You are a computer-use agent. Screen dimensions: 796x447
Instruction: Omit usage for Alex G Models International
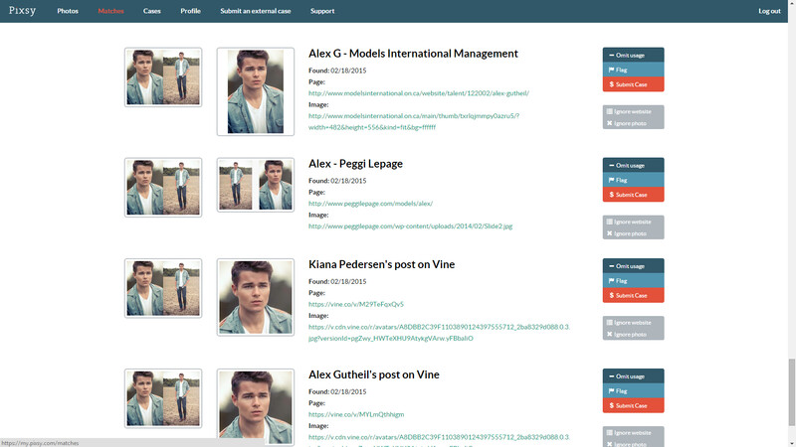(x=633, y=55)
